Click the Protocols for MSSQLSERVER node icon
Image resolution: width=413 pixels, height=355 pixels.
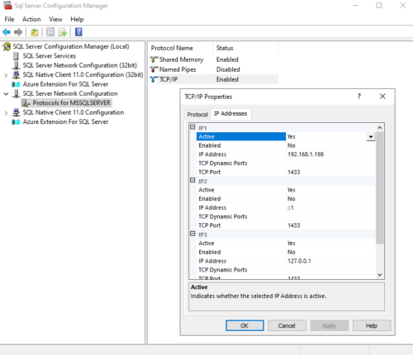click(26, 103)
